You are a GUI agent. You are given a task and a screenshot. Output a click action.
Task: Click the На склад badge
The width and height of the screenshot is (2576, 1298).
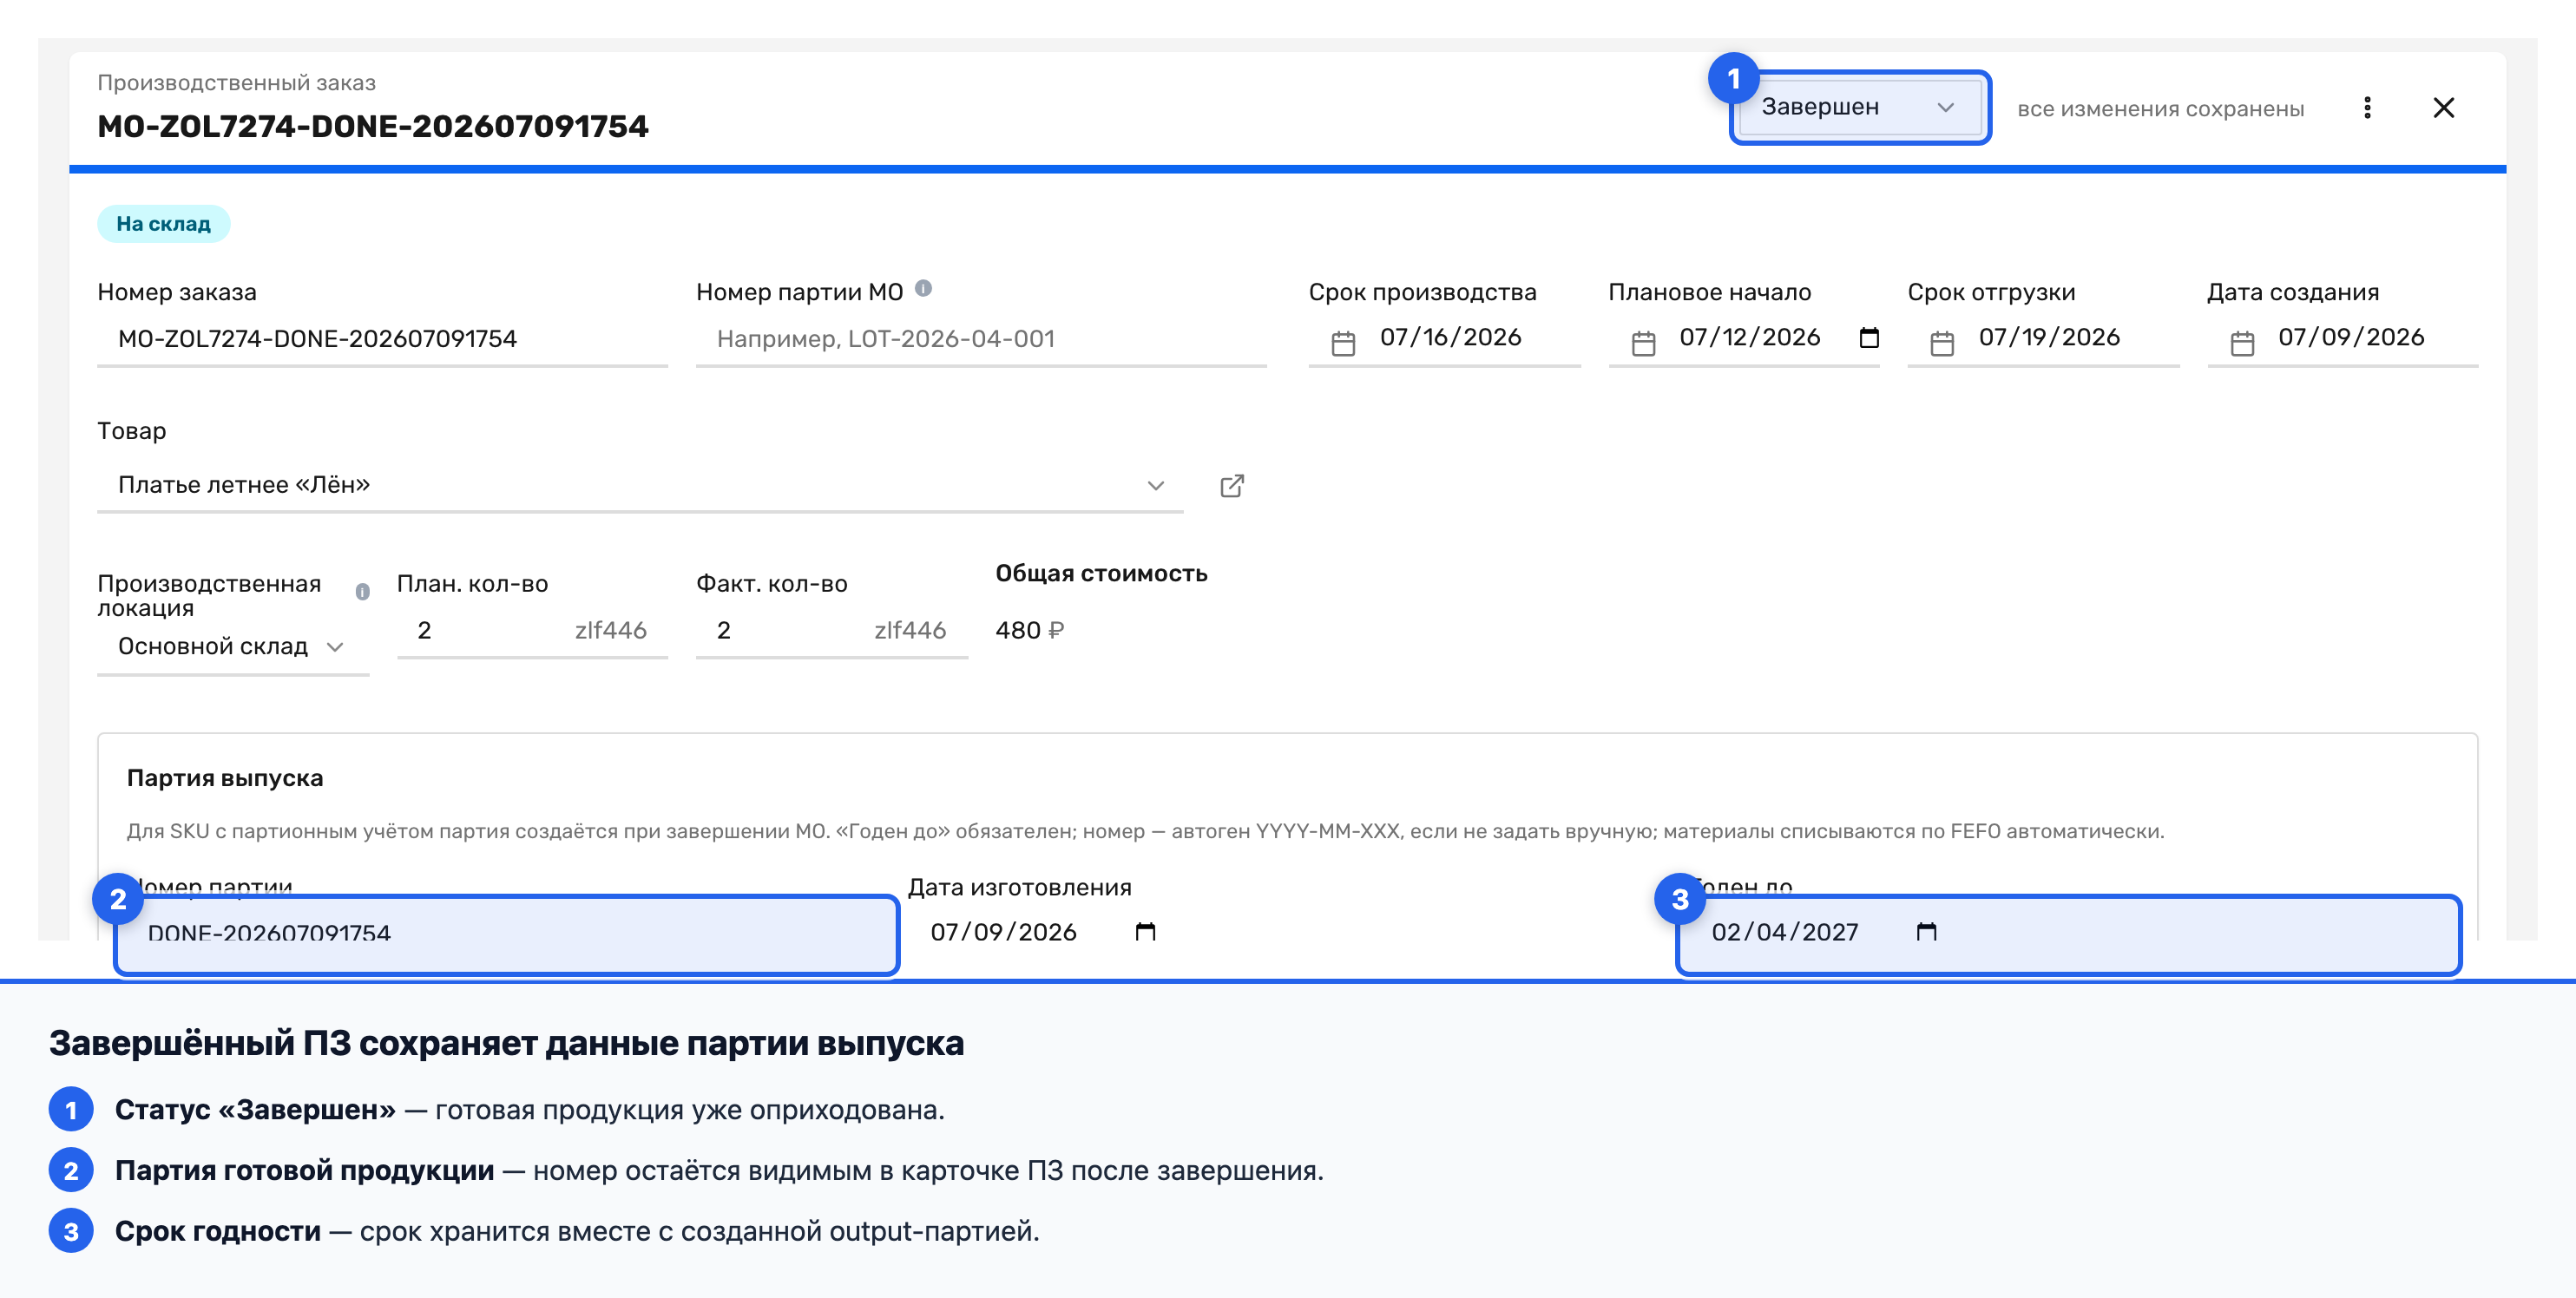pos(163,224)
